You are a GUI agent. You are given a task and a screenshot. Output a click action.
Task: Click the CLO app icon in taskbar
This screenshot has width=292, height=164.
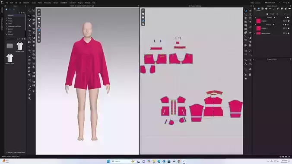pos(184,161)
